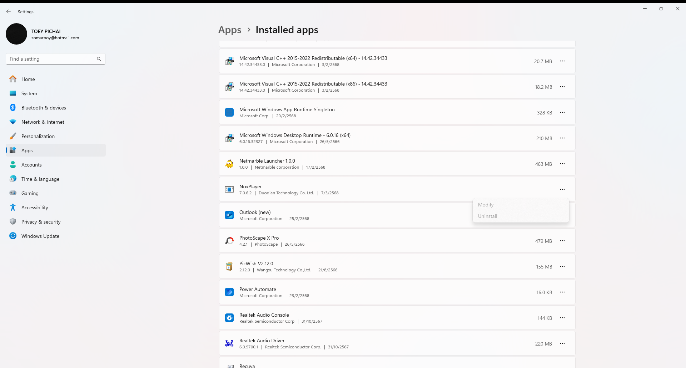Viewport: 686px width, 368px height.
Task: Open Accounts settings
Action: click(56, 165)
